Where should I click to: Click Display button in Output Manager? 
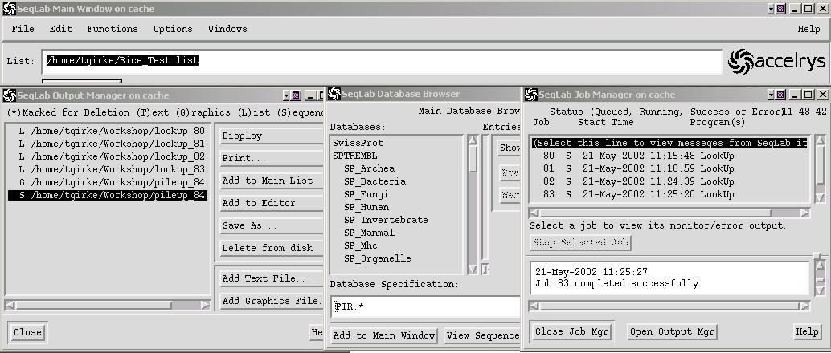tap(271, 136)
